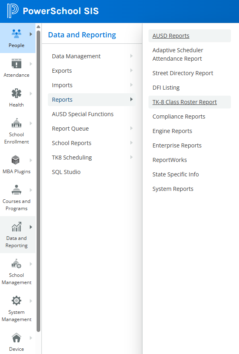Select the Courses and Programs icon
The image size is (239, 354).
point(16,190)
